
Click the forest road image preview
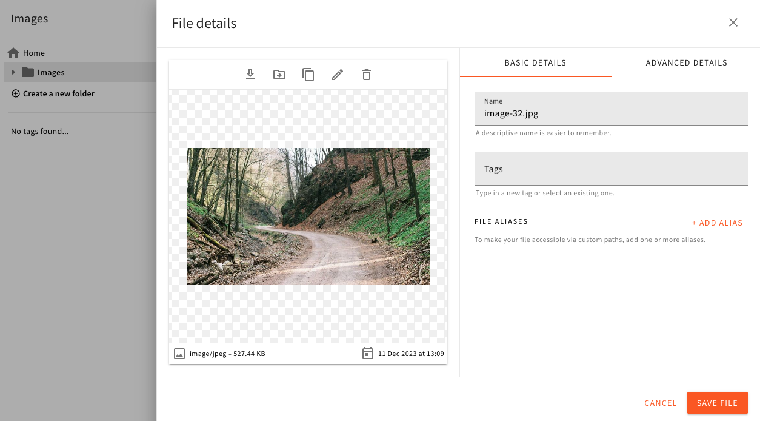pyautogui.click(x=308, y=216)
